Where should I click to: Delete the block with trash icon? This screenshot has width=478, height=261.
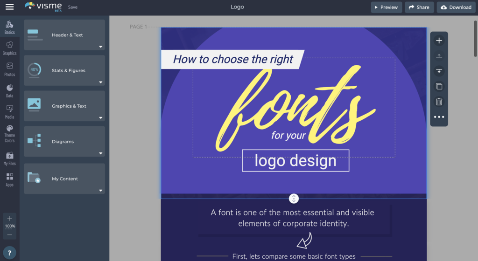[x=439, y=102]
